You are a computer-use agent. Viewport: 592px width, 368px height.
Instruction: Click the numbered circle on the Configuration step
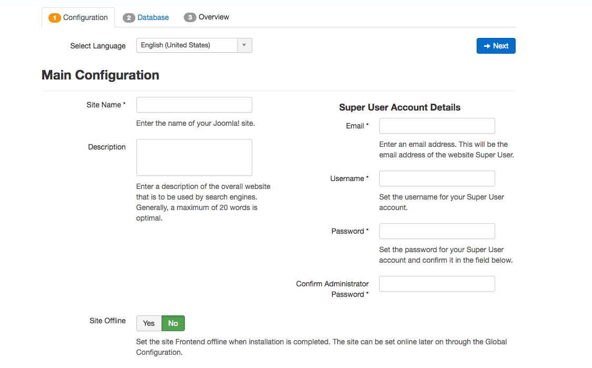pyautogui.click(x=55, y=17)
